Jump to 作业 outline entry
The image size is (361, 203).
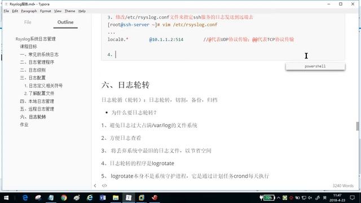(24, 125)
